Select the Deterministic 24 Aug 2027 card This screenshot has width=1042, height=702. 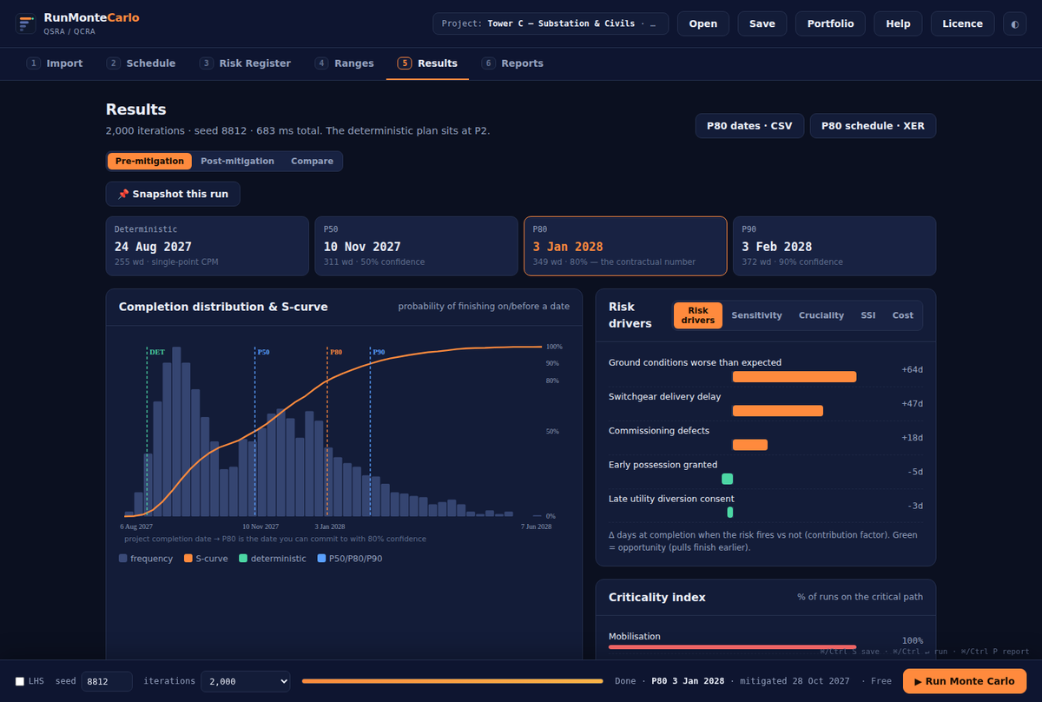pos(208,246)
